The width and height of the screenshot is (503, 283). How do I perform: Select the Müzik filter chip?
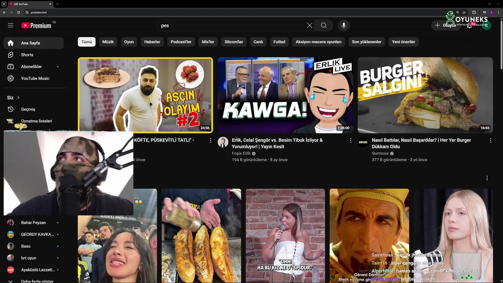click(108, 42)
